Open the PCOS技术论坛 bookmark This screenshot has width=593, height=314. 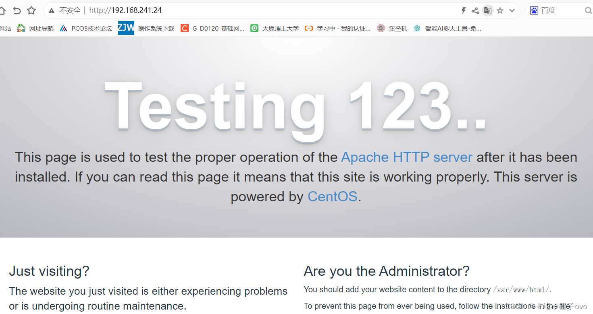click(86, 28)
